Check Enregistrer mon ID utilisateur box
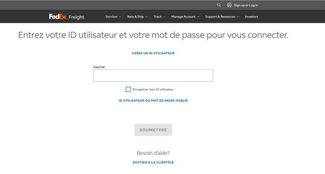325x174 pixels. 128,89
